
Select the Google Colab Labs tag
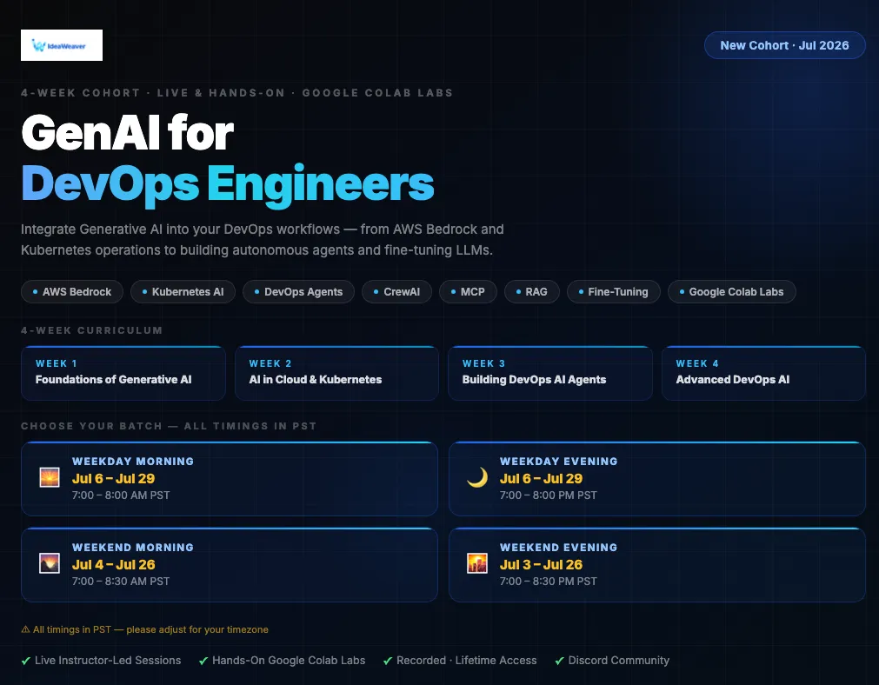(x=731, y=291)
